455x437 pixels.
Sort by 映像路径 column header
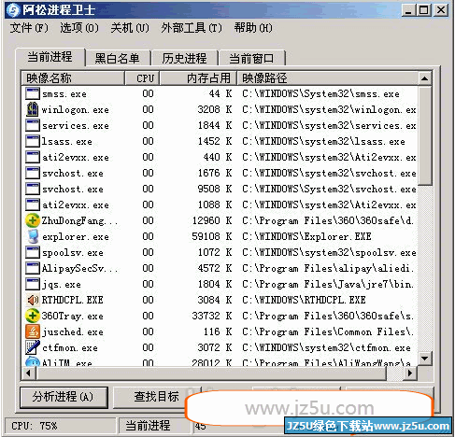point(327,78)
